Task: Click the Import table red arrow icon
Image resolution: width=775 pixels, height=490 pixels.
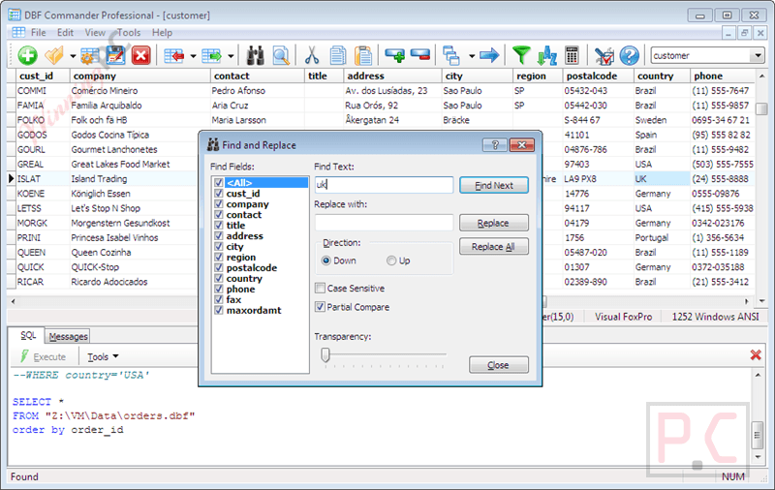Action: (174, 56)
